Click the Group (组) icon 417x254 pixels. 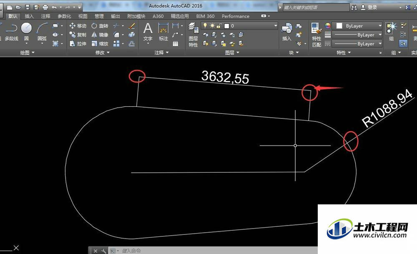pyautogui.click(x=392, y=32)
